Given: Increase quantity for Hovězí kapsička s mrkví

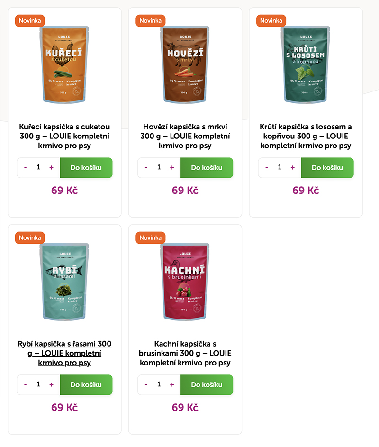Looking at the screenshot, I should (x=172, y=168).
